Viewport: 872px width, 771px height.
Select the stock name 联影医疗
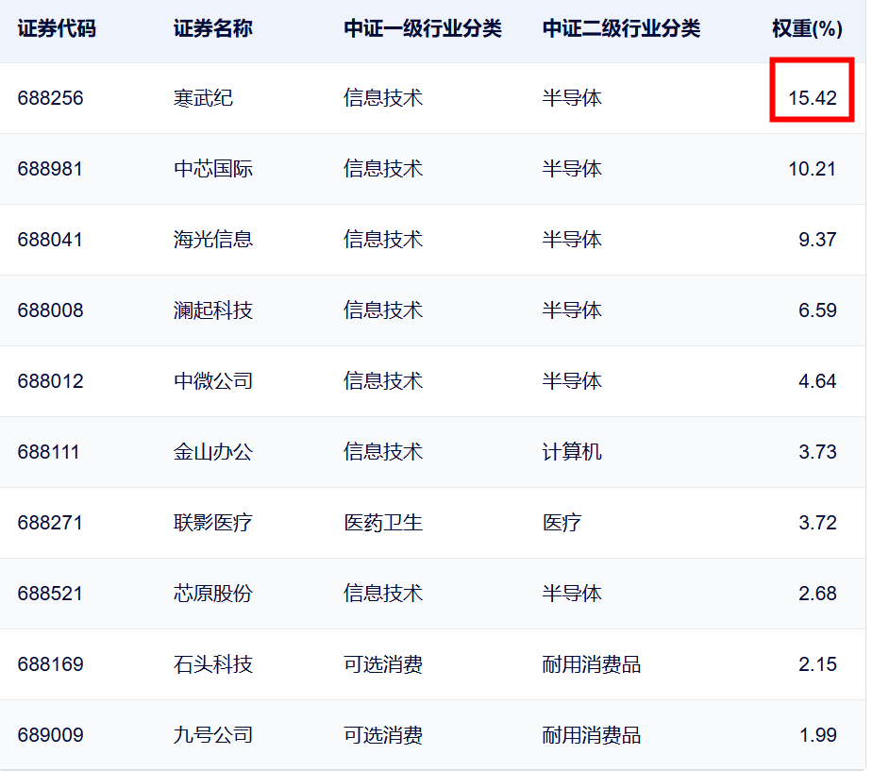tap(213, 523)
